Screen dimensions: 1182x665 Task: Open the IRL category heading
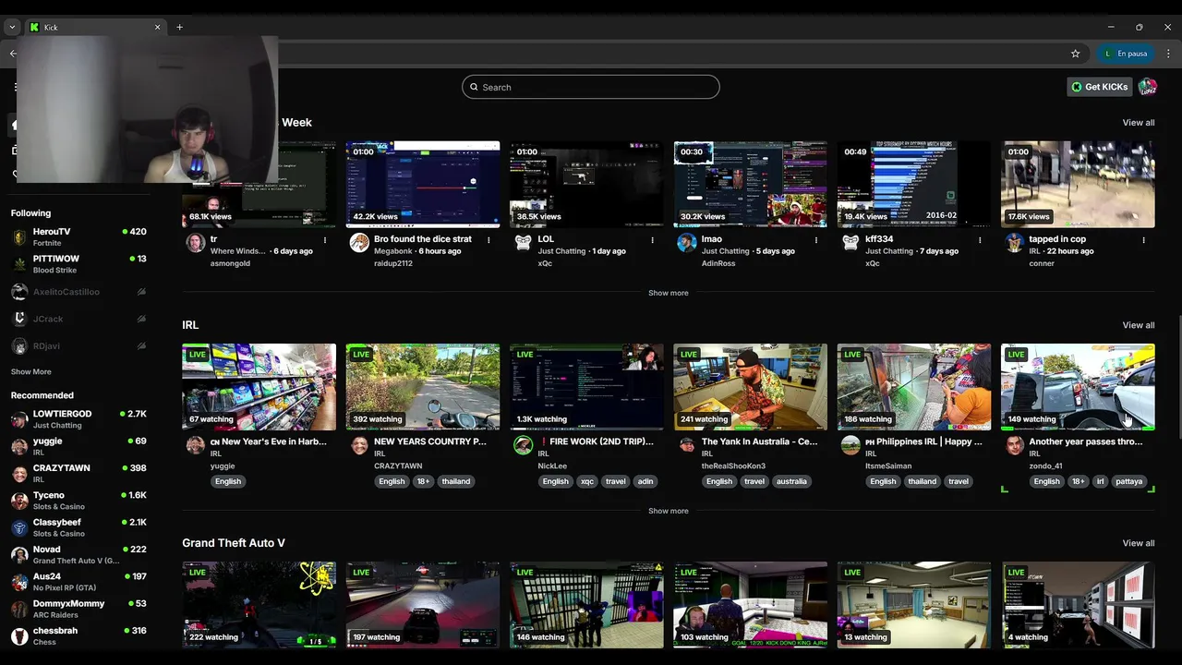[x=190, y=325]
